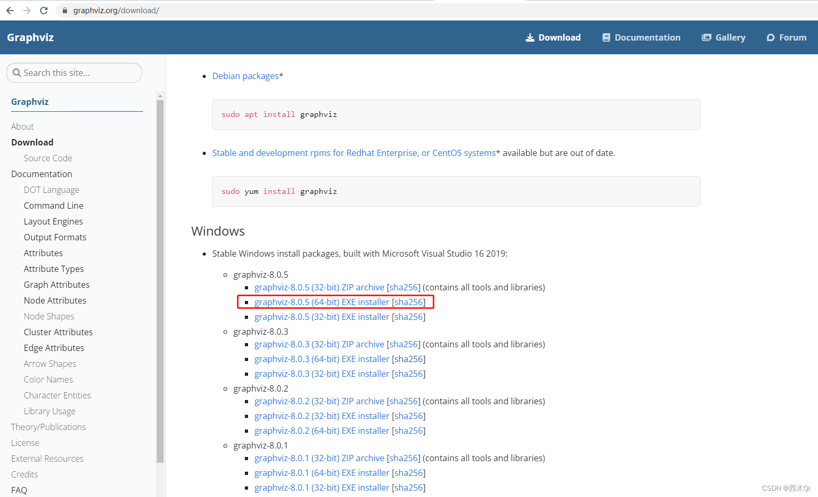Open DOT Language sidebar entry
The image size is (818, 497).
pyautogui.click(x=51, y=190)
